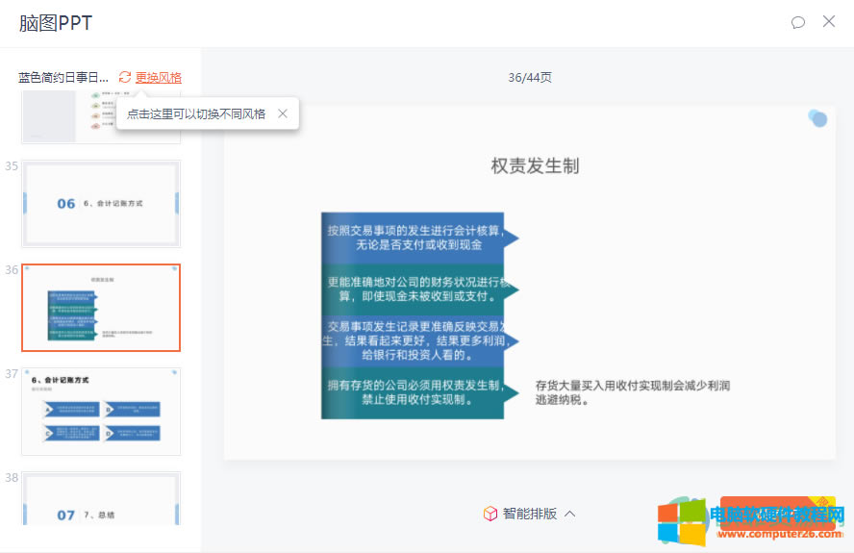Select slide 37 thumbnail in the sidebar
Image resolution: width=854 pixels, height=553 pixels.
[101, 411]
